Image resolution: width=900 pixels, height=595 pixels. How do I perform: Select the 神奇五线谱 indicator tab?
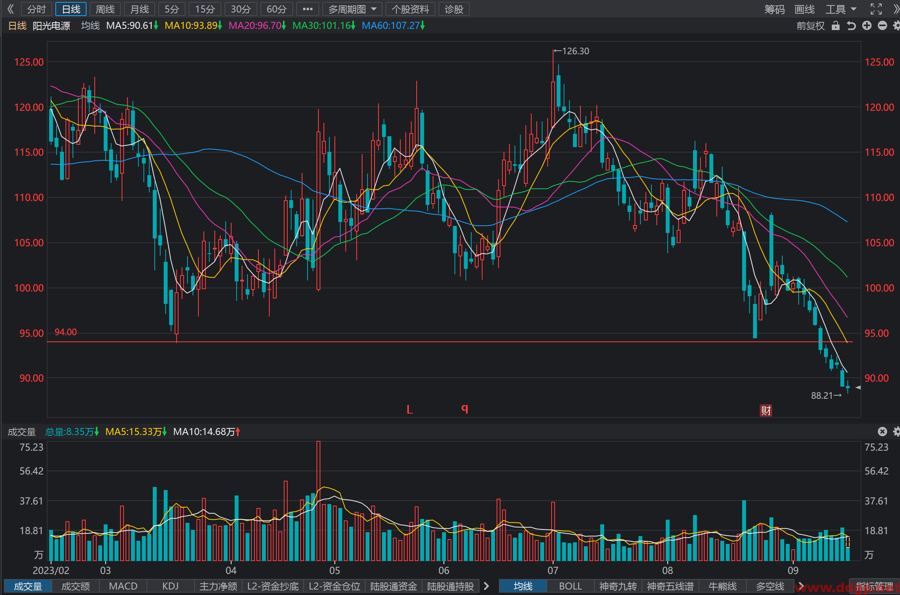tap(670, 586)
